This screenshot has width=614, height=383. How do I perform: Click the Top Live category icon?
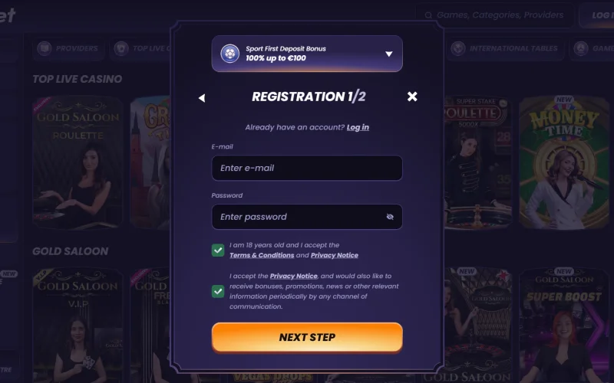coord(121,48)
